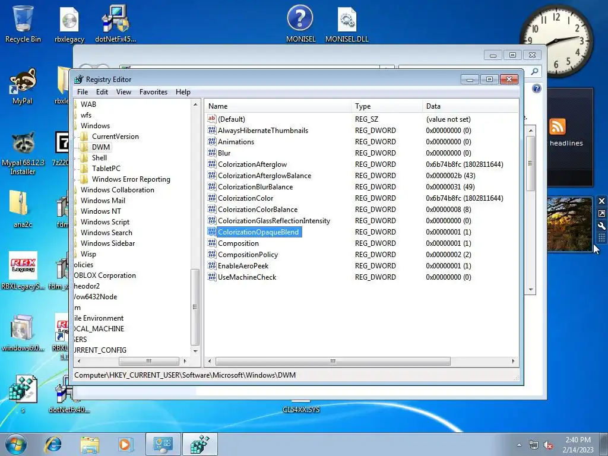Viewport: 608px width, 456px height.
Task: Open the MyPal raccoon shortcut
Action: (23, 86)
